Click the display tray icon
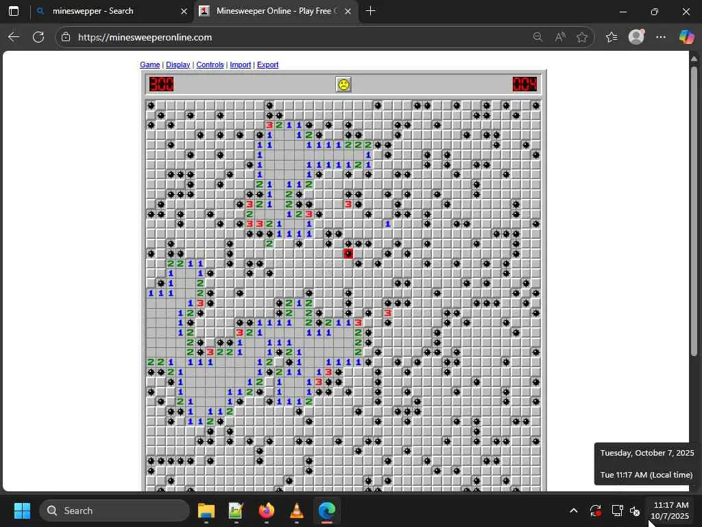 click(x=618, y=511)
